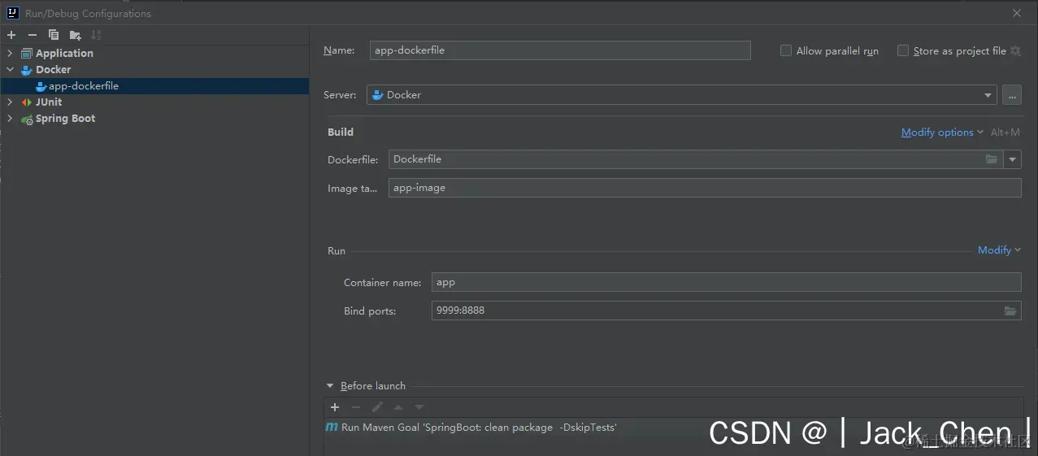Expand the JUnit tree node
The image size is (1038, 456).
10,102
